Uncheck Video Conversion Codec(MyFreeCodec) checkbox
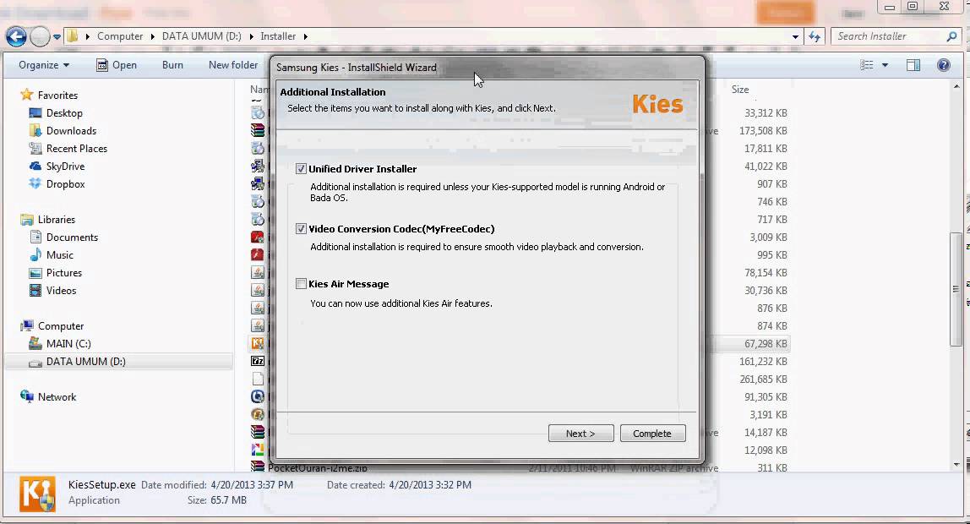Screen dimensions: 970x524 tap(302, 229)
